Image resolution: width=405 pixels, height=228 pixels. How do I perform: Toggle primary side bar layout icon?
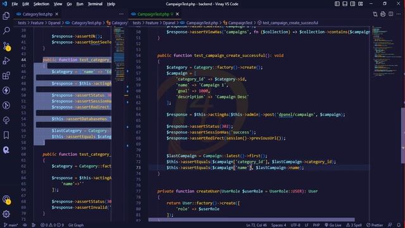click(x=337, y=4)
